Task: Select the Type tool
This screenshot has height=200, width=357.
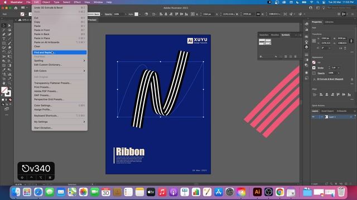Action: (4, 39)
